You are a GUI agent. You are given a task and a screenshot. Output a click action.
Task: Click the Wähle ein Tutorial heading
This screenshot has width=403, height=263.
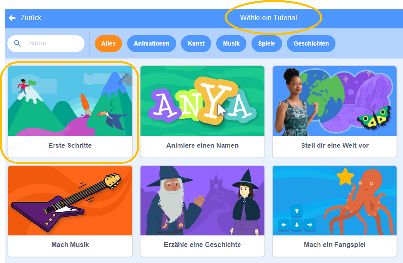pos(269,18)
